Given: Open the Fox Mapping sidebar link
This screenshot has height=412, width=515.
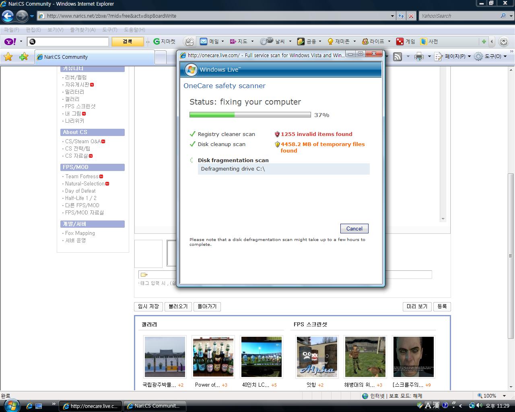Looking at the screenshot, I should [80, 233].
